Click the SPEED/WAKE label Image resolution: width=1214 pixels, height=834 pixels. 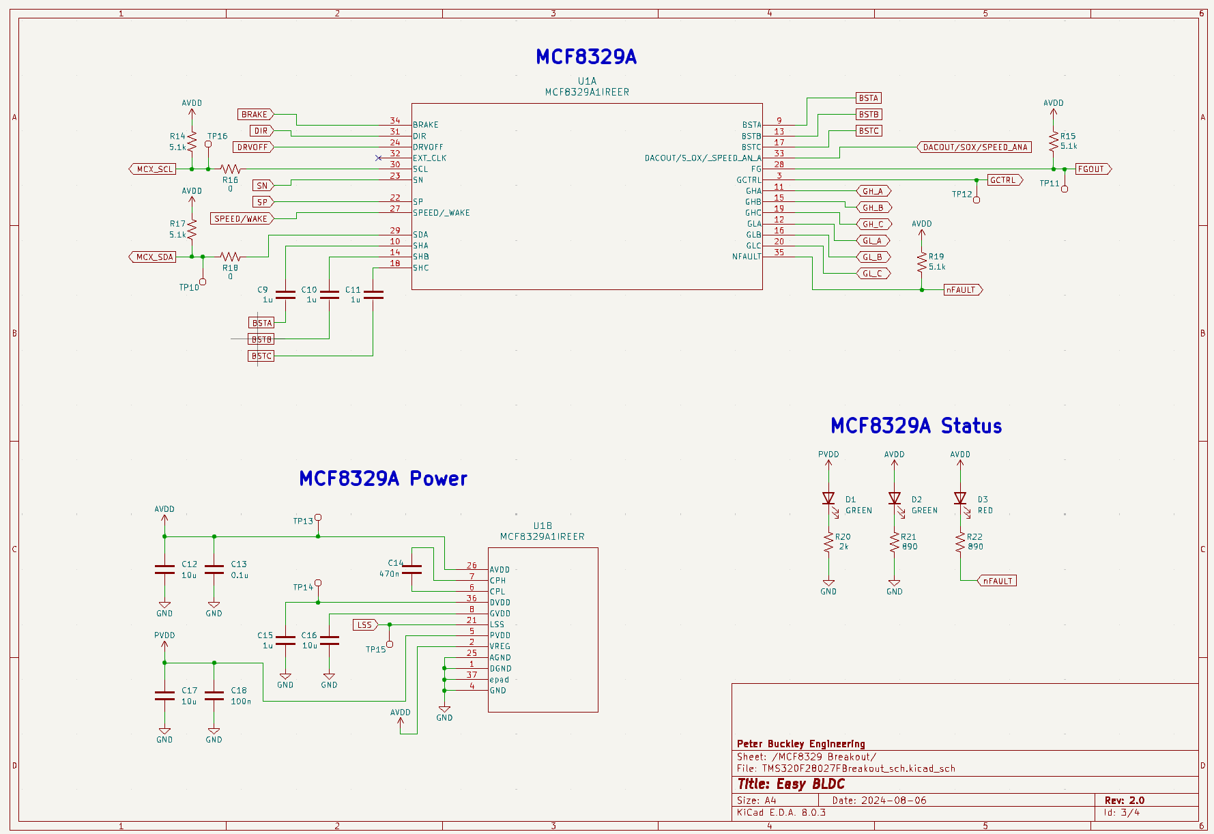(242, 218)
